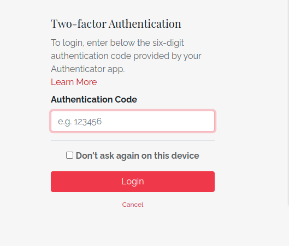Click the red Login button

pyautogui.click(x=133, y=182)
